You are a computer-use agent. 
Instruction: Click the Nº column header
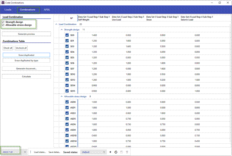pos(71,18)
